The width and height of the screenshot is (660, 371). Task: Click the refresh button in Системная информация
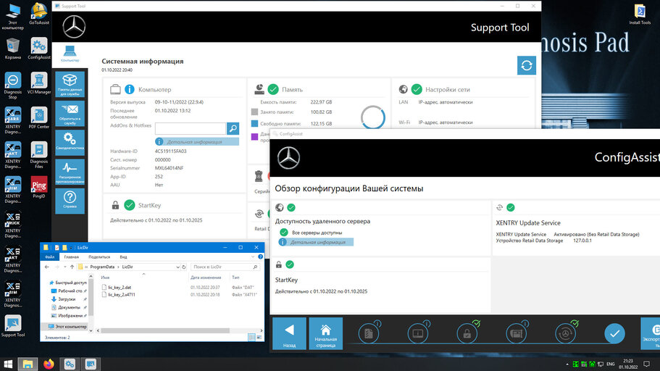[527, 65]
